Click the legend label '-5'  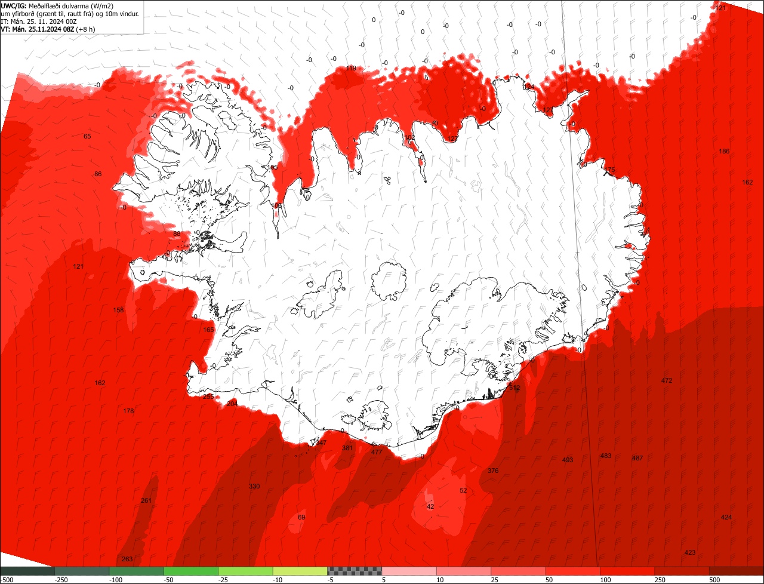(329, 580)
